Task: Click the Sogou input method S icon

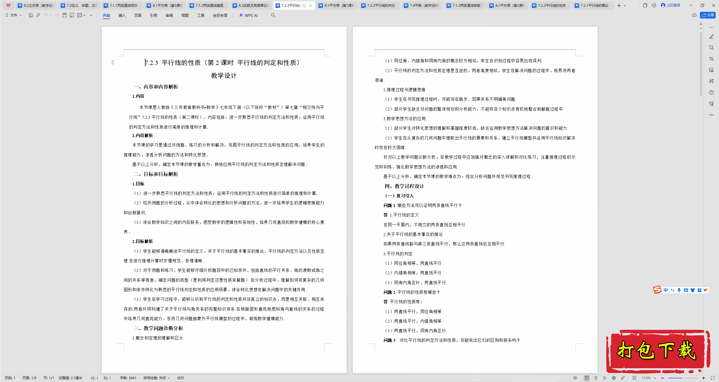Action: click(x=657, y=290)
